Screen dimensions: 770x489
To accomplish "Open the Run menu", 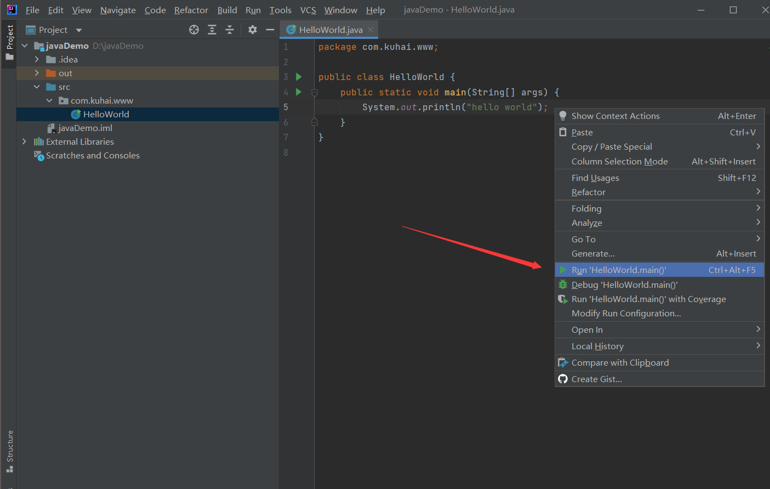I will tap(253, 10).
